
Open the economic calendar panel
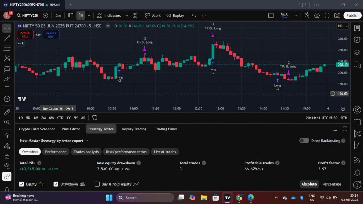tap(357, 122)
